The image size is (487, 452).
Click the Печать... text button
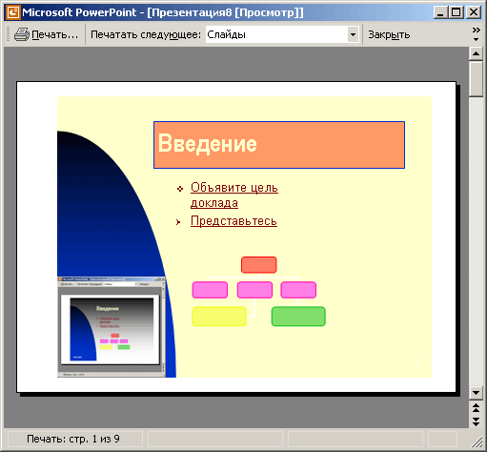point(54,34)
